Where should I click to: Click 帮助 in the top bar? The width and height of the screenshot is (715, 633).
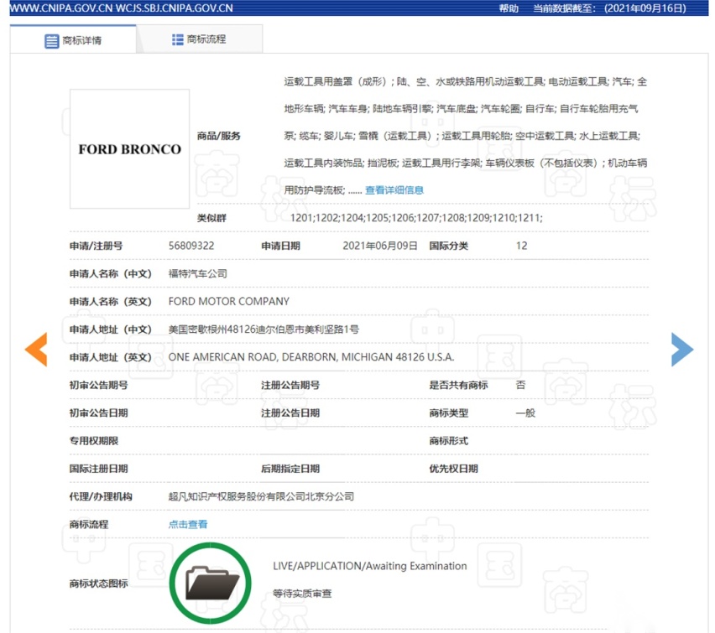(509, 8)
